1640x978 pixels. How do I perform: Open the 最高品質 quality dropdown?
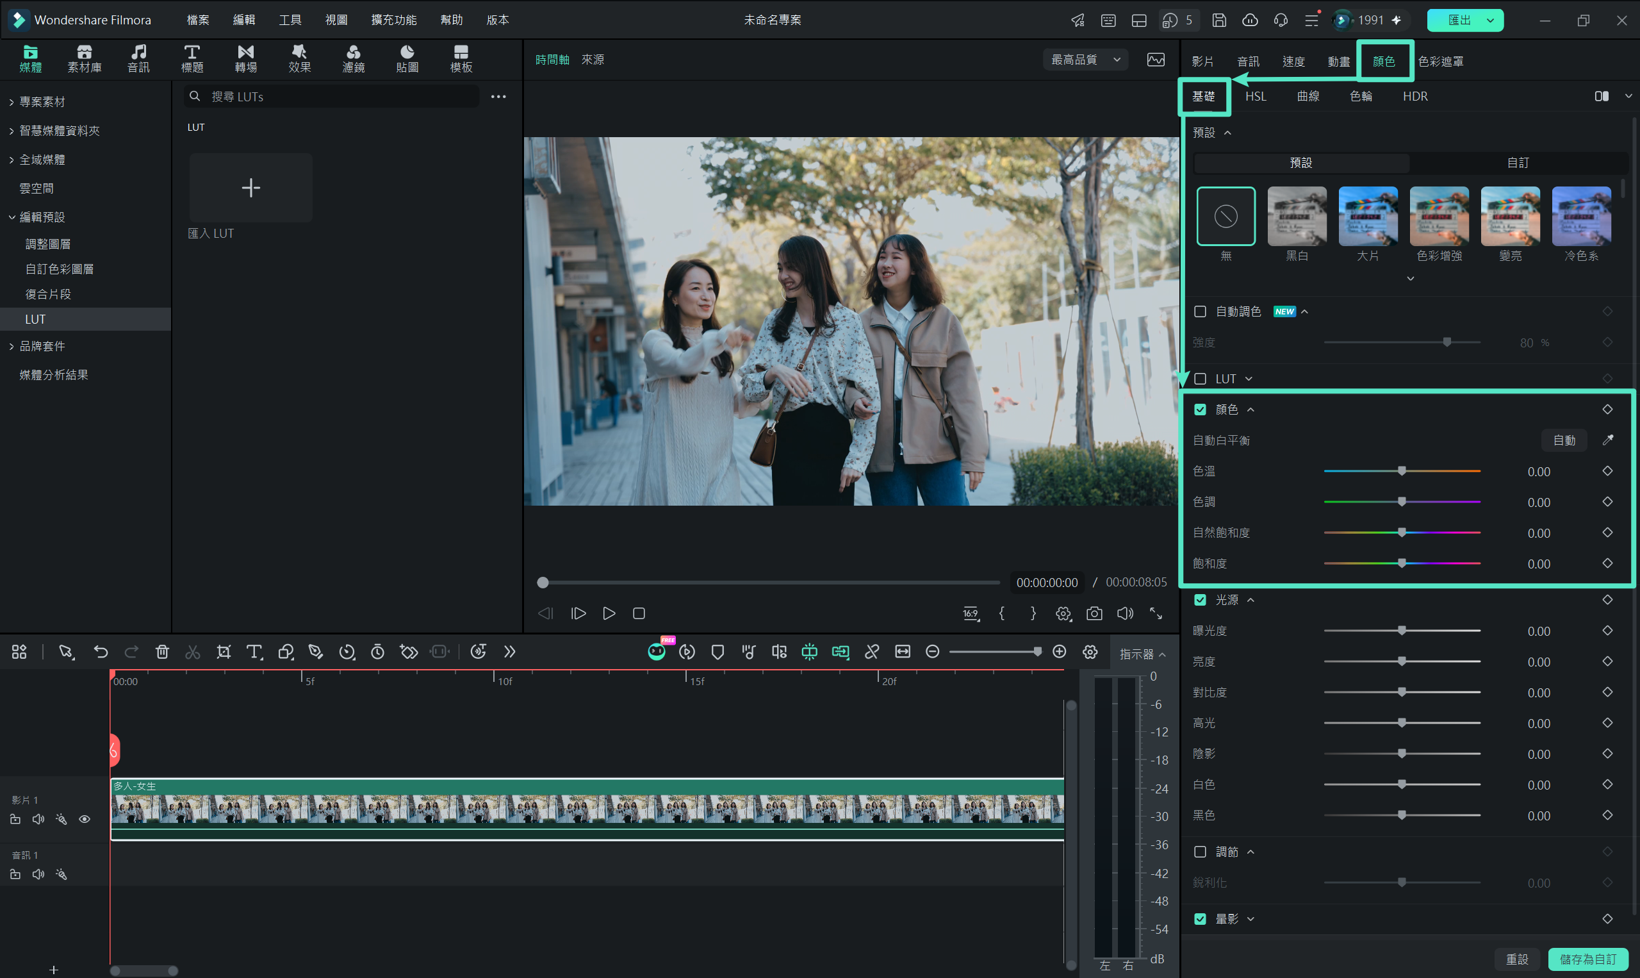[x=1086, y=60]
